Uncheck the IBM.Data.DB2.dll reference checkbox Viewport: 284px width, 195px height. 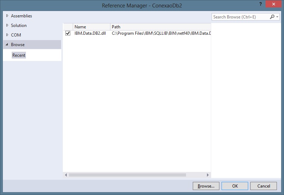point(68,33)
